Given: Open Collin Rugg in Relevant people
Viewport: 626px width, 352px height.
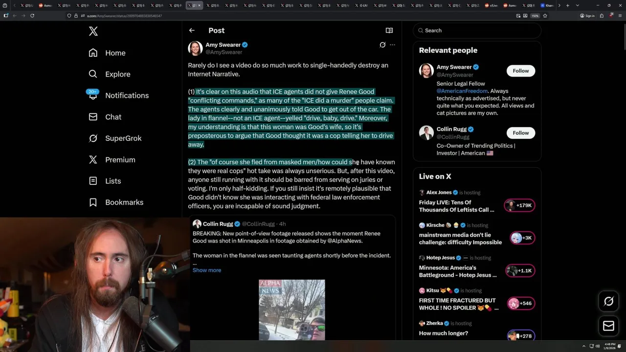Looking at the screenshot, I should [x=451, y=129].
